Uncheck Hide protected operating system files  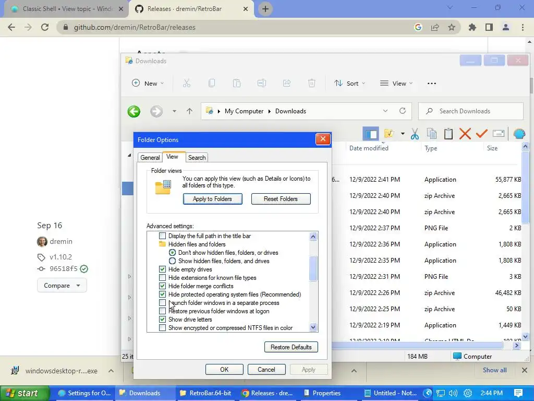[163, 294]
